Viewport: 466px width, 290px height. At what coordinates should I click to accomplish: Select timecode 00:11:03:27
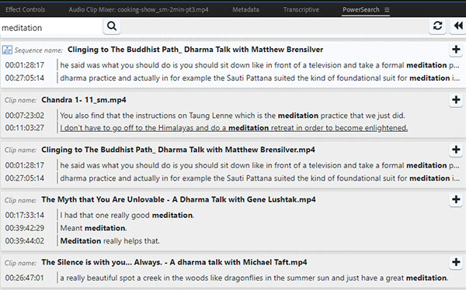25,128
